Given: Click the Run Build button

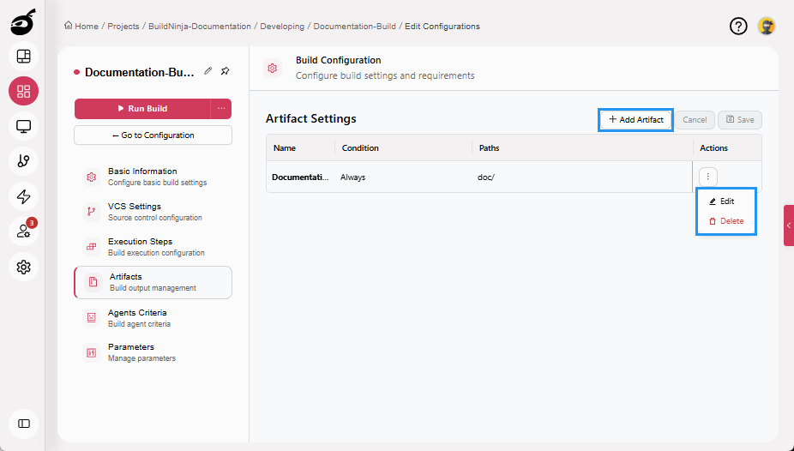Looking at the screenshot, I should [142, 109].
